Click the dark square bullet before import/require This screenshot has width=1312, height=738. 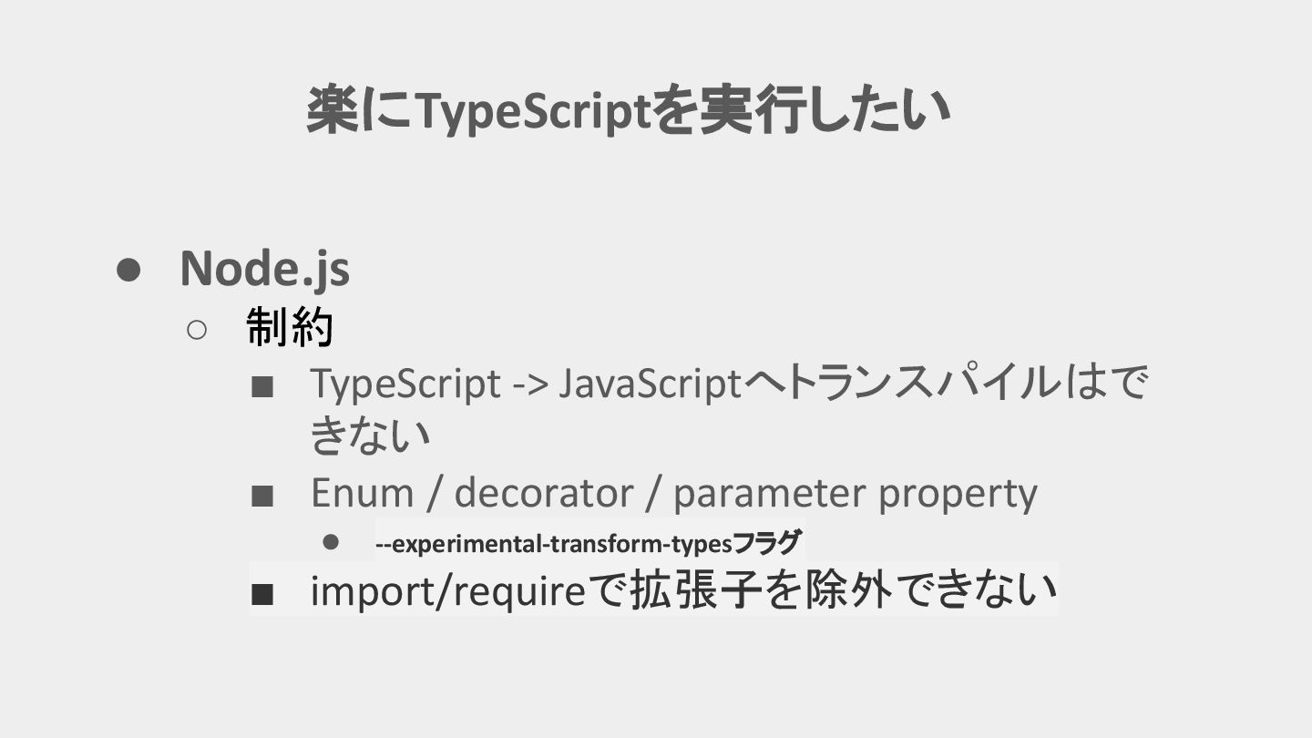[x=262, y=595]
